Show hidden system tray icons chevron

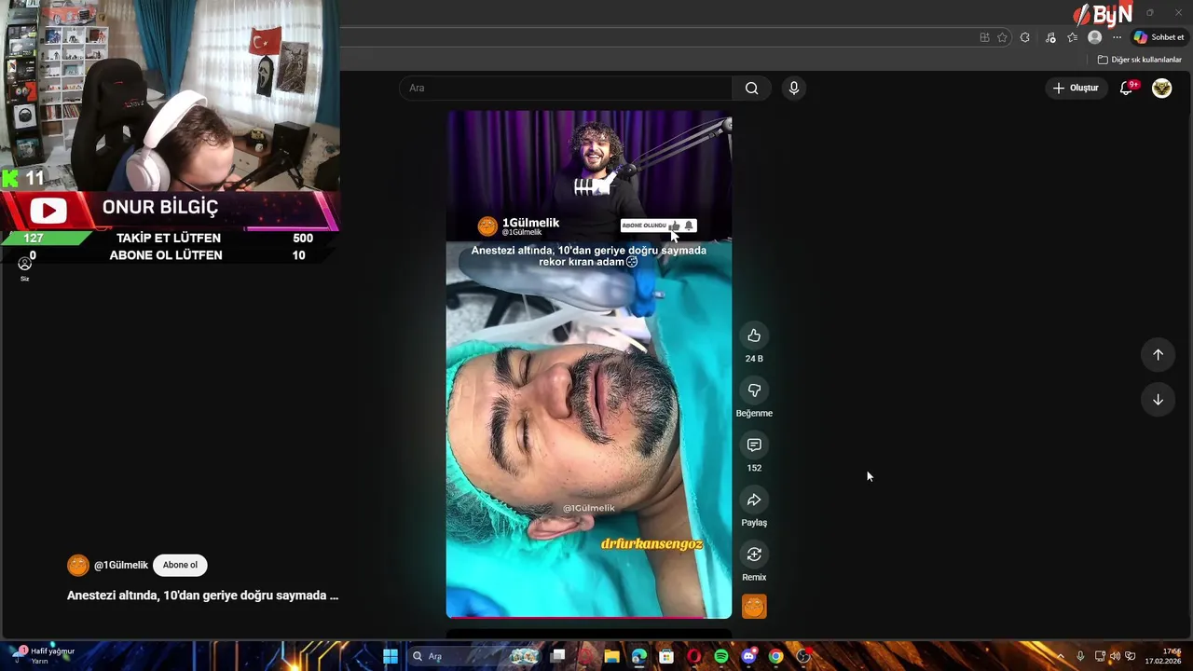point(1060,656)
